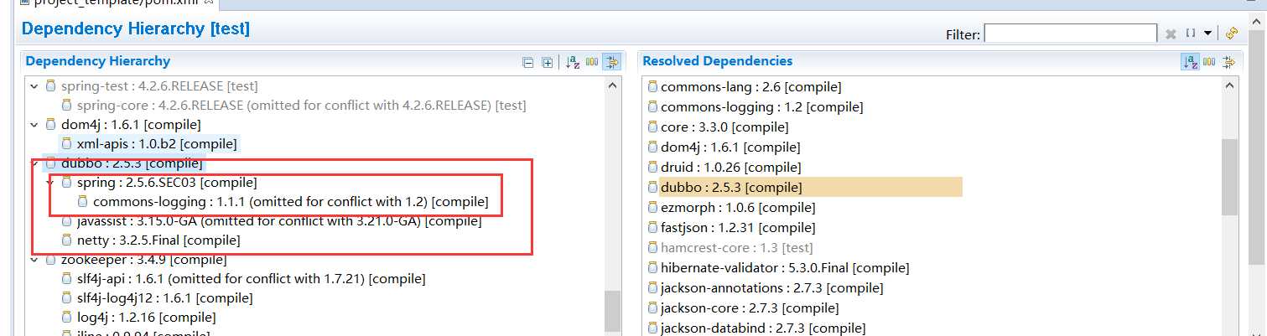Click jar icon beside fastjson entry

653,228
